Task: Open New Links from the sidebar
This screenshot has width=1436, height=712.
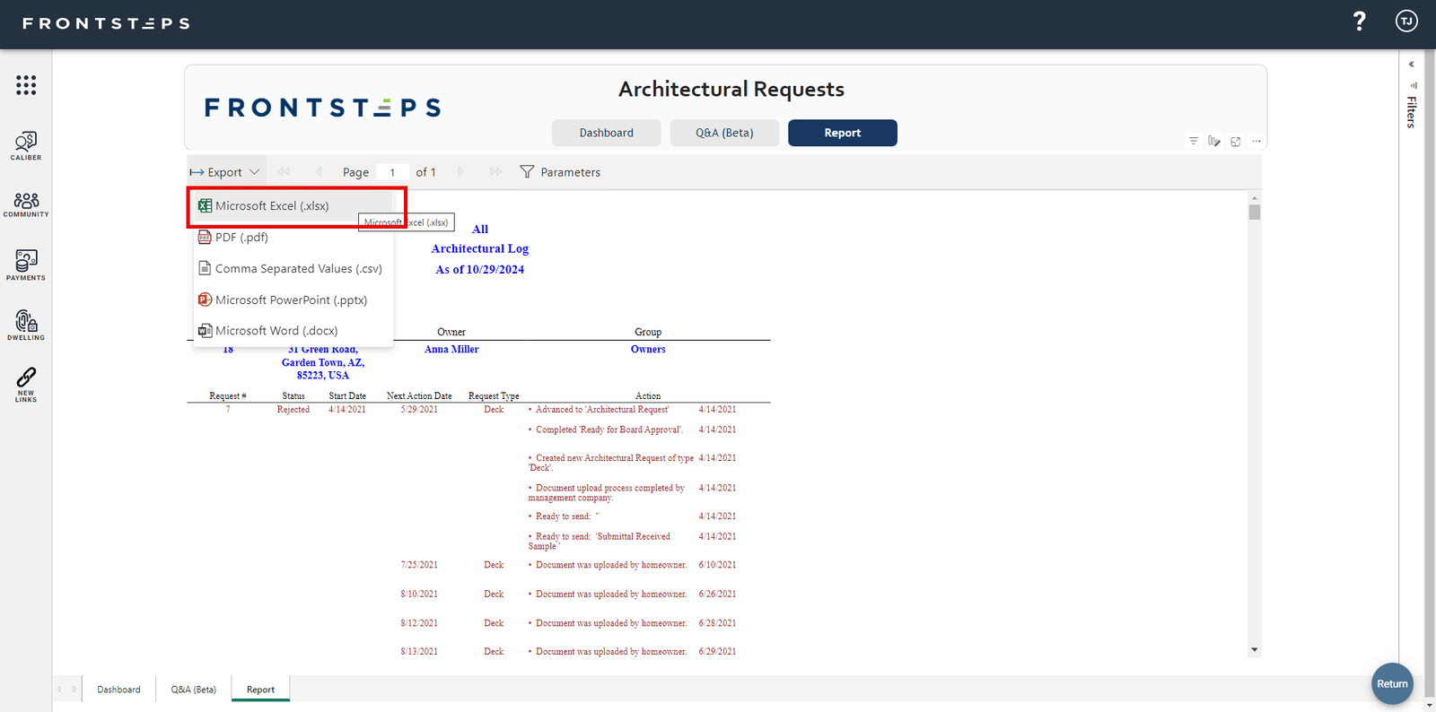Action: 26,385
